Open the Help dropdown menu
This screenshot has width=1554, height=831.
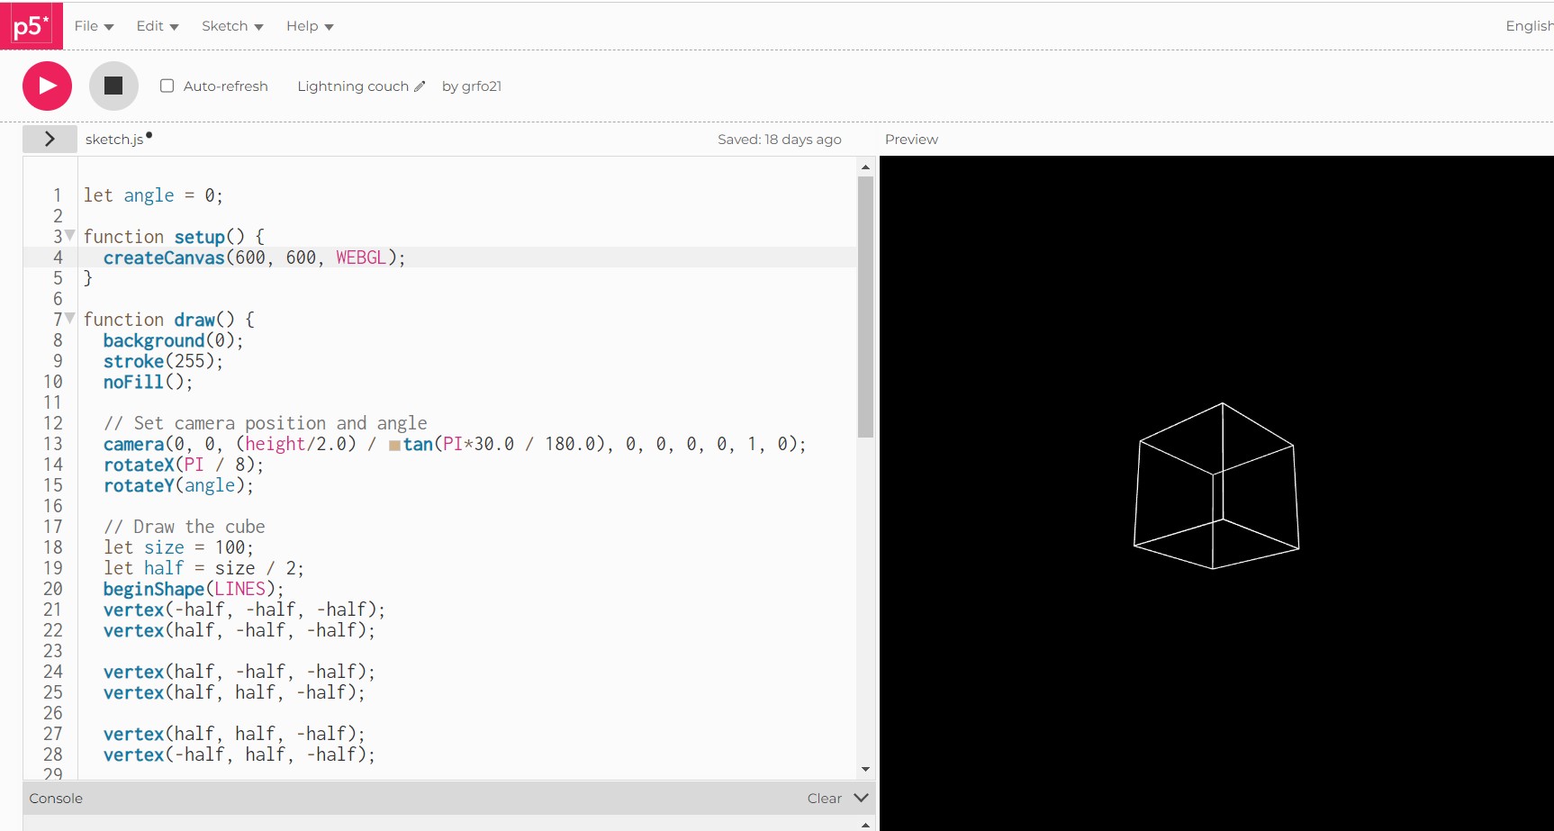(x=310, y=26)
